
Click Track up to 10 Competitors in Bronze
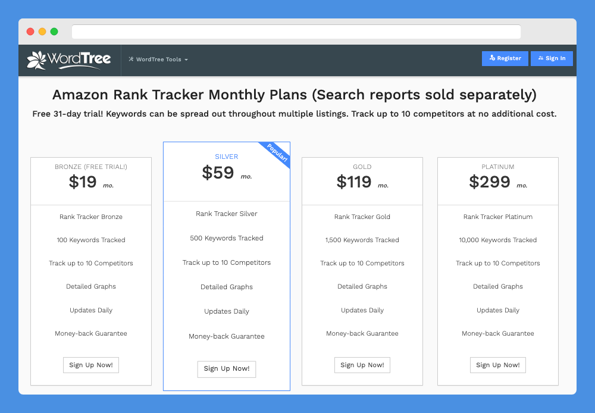point(90,263)
